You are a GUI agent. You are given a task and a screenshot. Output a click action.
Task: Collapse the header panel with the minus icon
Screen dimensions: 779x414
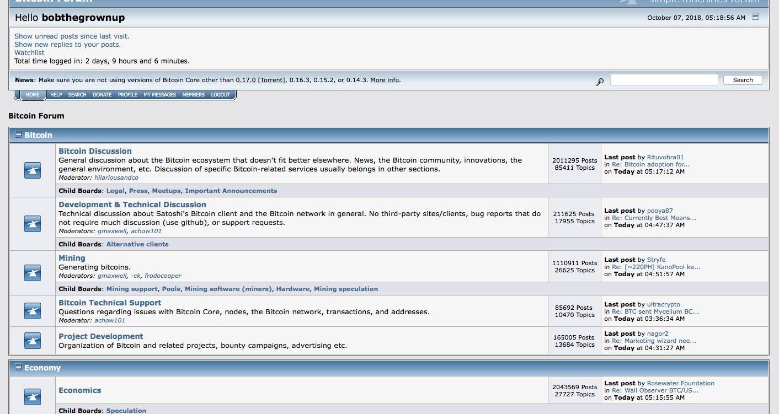click(756, 17)
